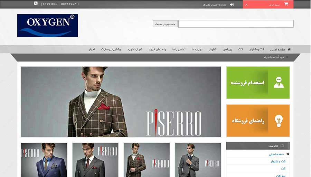Open the blue suit product thumbnail

44,160
